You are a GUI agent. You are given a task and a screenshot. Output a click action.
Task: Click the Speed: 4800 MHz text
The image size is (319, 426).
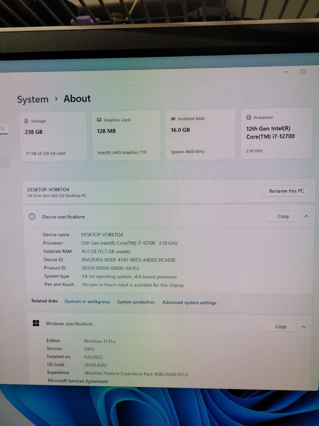point(188,152)
